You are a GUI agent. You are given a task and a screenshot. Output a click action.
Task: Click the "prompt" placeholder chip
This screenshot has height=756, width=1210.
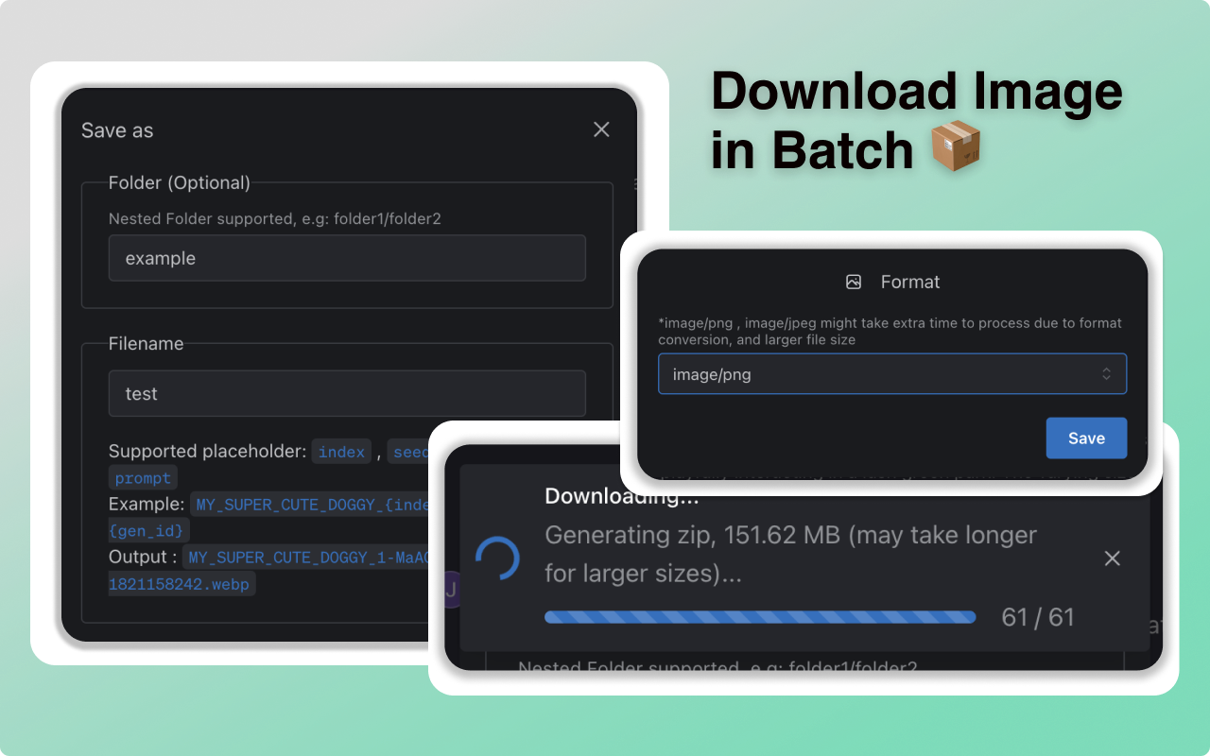coord(143,478)
